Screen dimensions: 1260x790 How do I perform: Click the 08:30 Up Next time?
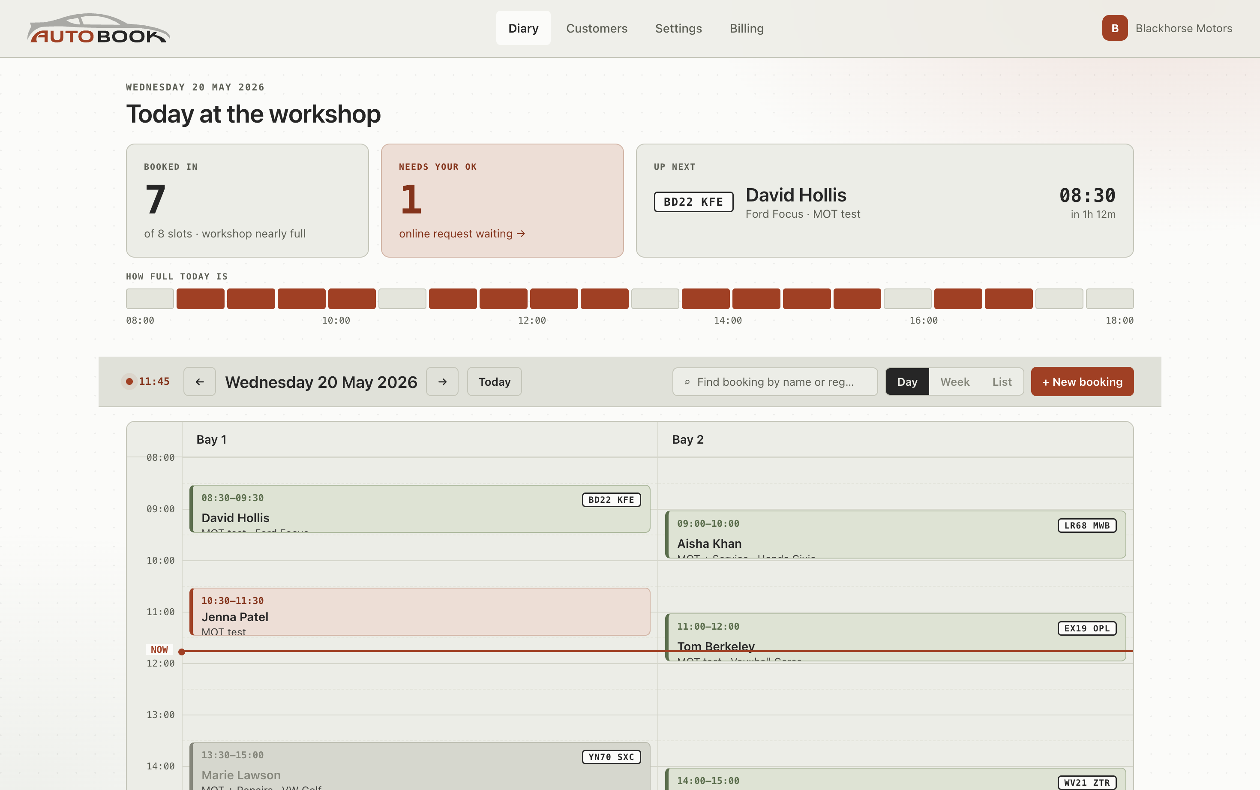click(1088, 195)
